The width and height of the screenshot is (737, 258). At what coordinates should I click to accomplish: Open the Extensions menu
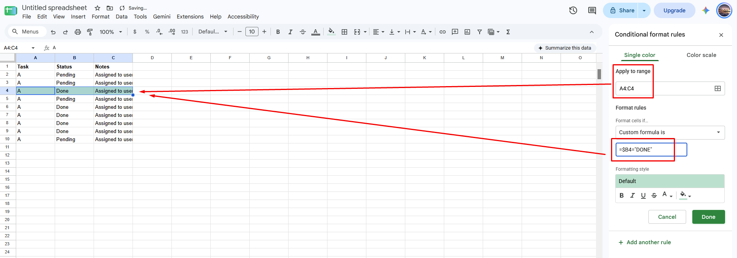pos(190,17)
